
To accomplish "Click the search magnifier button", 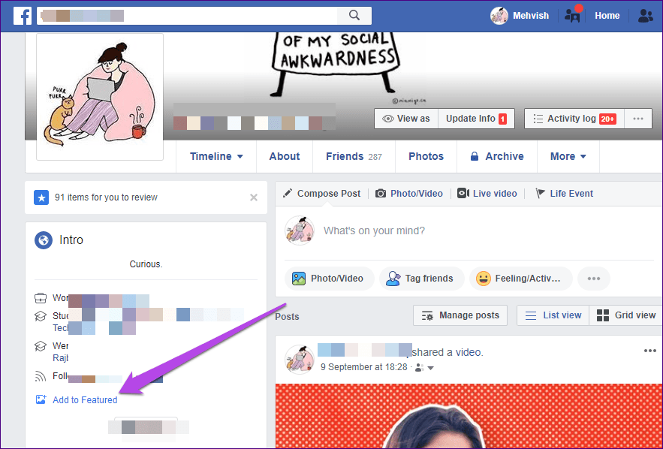I will pos(354,16).
